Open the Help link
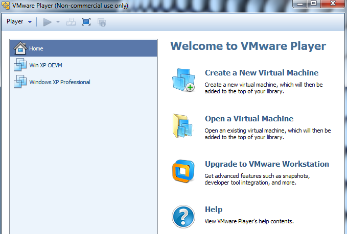Image resolution: width=347 pixels, height=234 pixels. pyautogui.click(x=214, y=210)
